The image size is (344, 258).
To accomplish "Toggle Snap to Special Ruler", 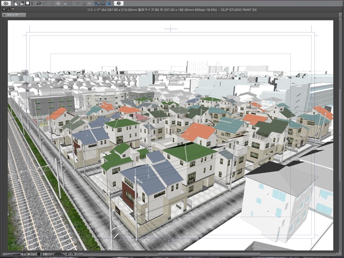I will tap(103, 4).
